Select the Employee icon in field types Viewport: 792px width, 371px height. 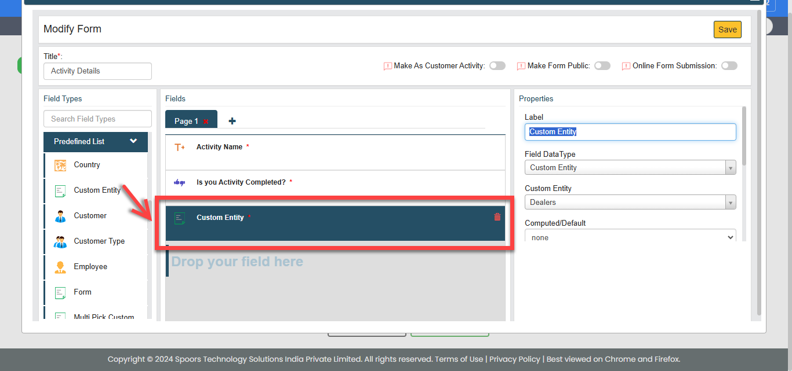tap(60, 267)
